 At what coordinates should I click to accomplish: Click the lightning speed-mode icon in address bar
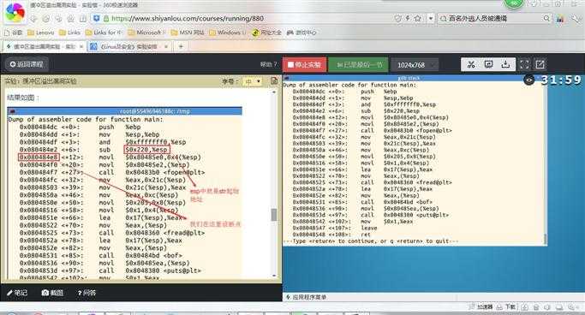[408, 18]
